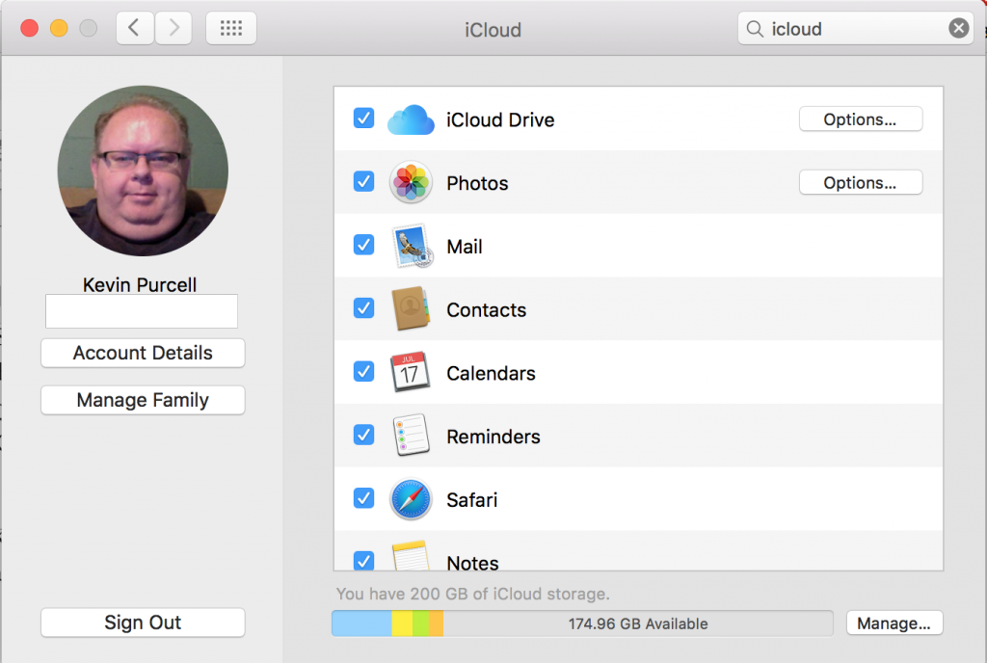Image resolution: width=987 pixels, height=663 pixels.
Task: Click the Safari label
Action: (x=472, y=500)
